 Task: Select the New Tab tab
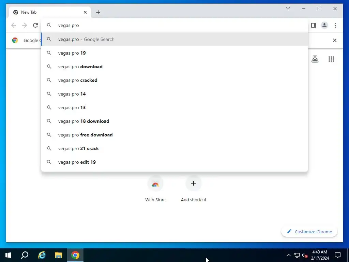pos(50,12)
